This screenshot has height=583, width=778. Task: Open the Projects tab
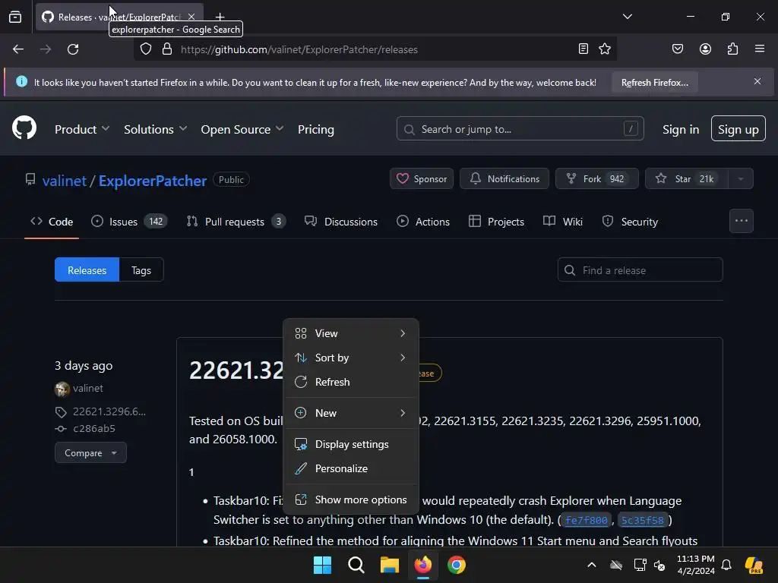(496, 222)
